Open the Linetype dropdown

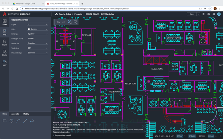(x=38, y=34)
